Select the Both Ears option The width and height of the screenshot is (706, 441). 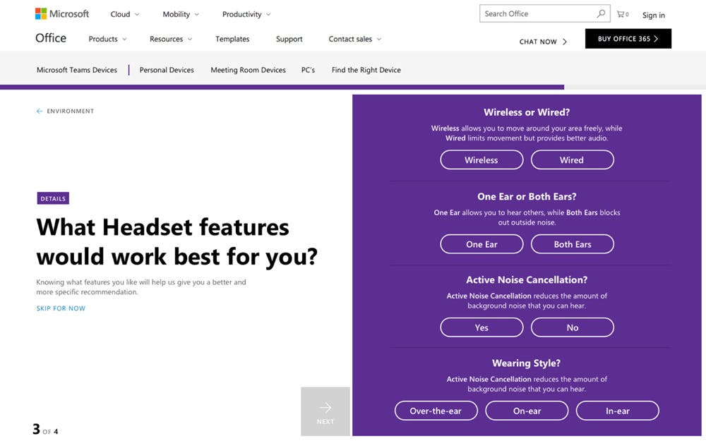[573, 244]
